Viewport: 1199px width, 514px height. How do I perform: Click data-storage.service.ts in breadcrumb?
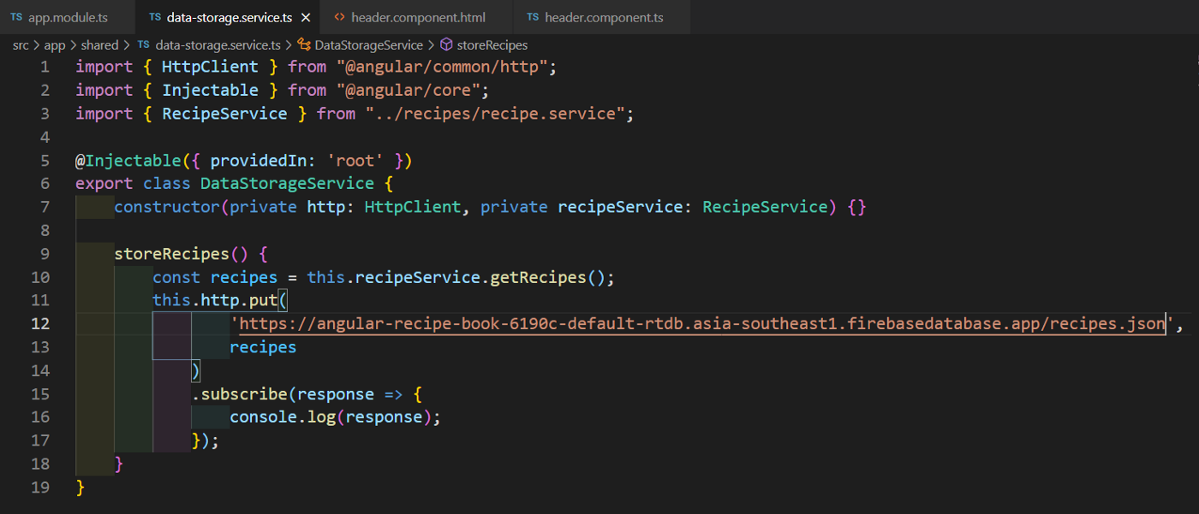[x=218, y=45]
